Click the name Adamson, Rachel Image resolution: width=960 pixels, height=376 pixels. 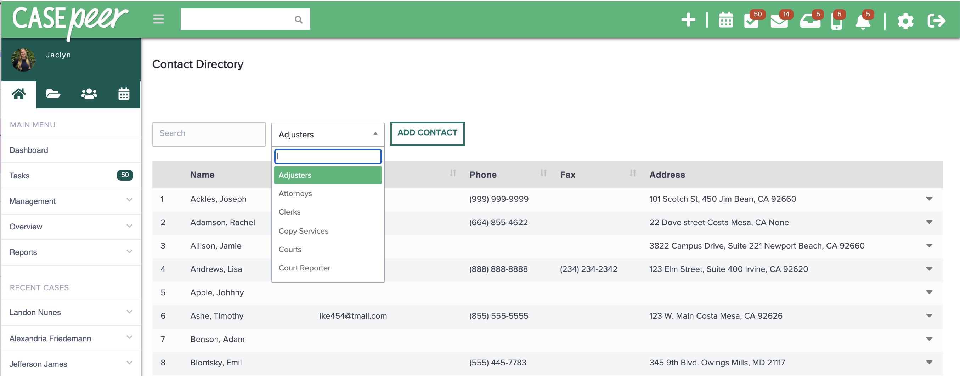(222, 222)
